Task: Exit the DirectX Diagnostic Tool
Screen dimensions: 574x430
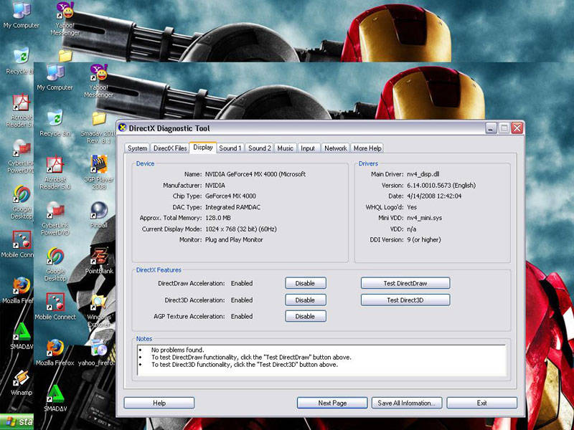Action: click(x=481, y=403)
